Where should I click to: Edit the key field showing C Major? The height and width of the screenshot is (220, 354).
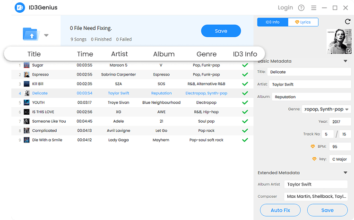[x=340, y=159]
